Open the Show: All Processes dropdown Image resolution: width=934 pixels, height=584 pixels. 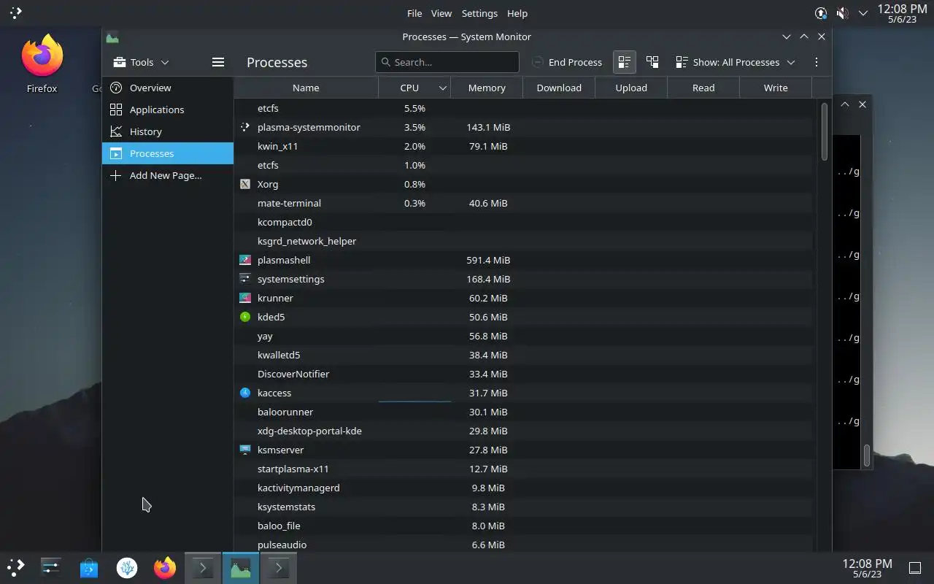tap(735, 62)
